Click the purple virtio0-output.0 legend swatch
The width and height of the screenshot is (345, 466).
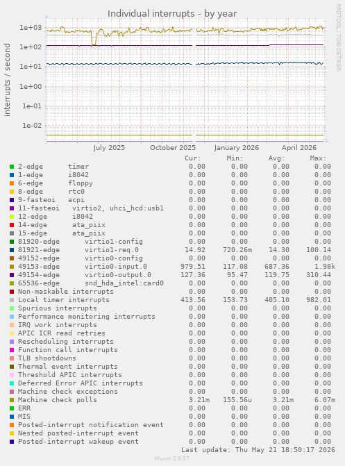point(12,275)
